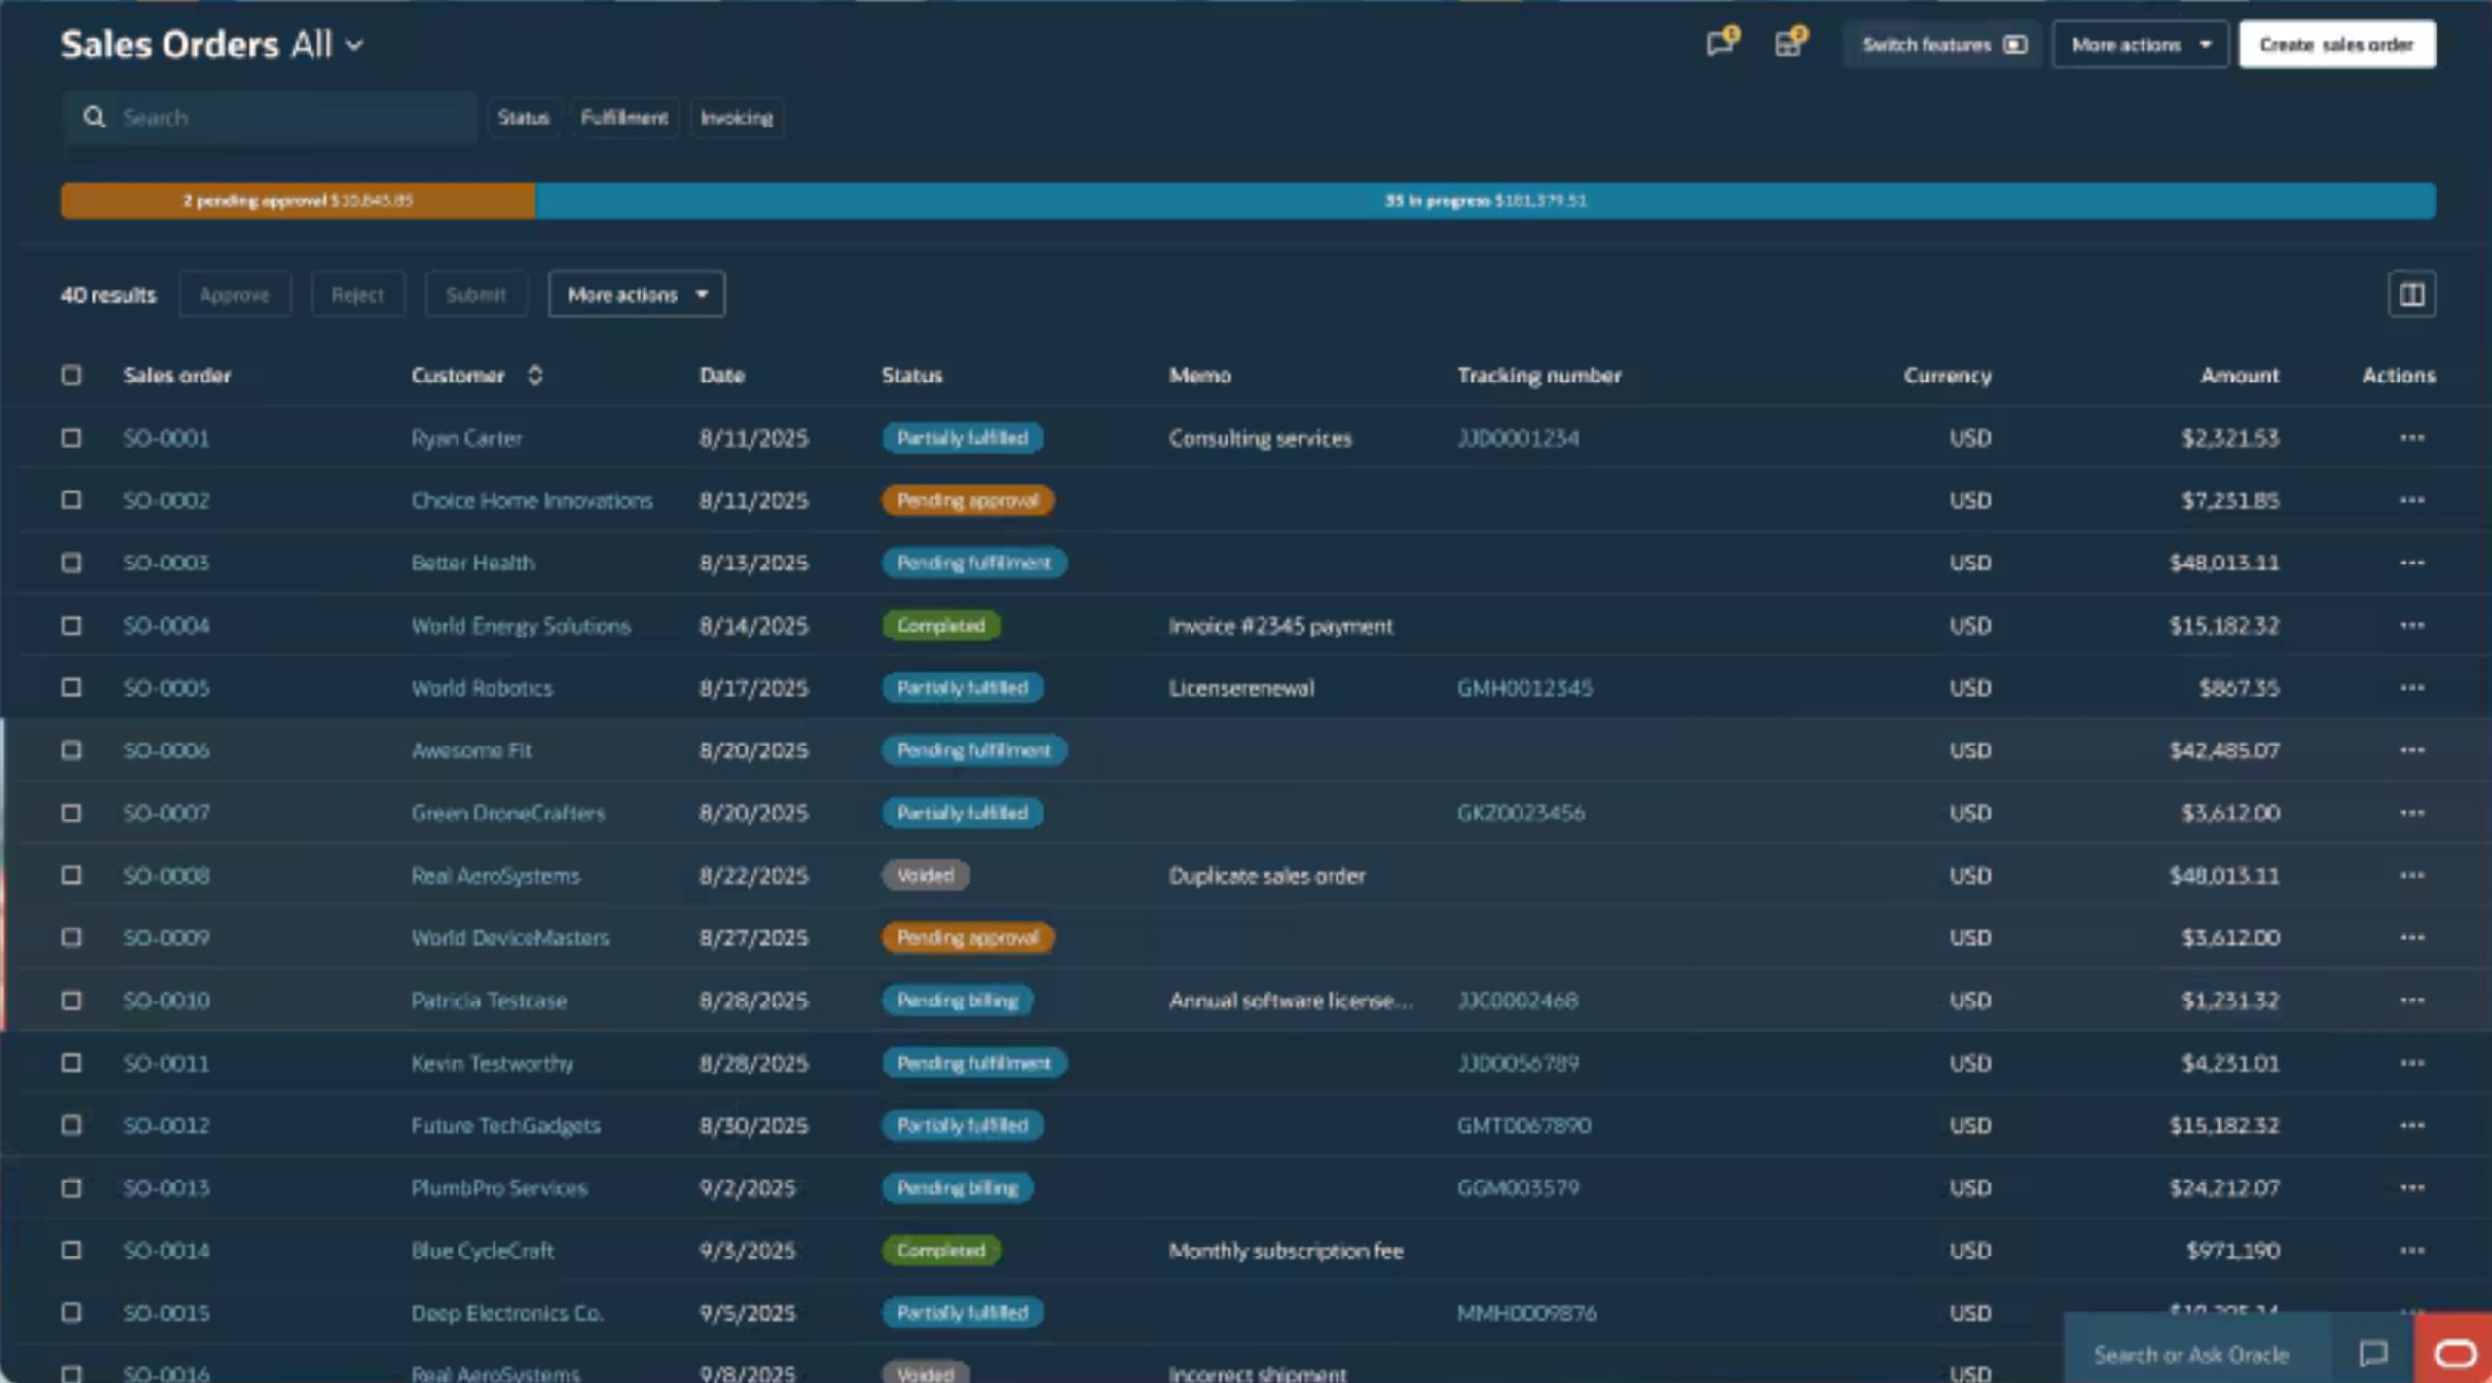Click the Customer column sort icon
Viewport: 2492px width, 1383px height.
point(534,376)
